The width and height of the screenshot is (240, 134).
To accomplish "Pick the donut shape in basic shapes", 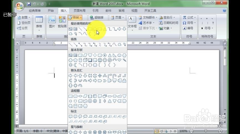I will point(105,60).
